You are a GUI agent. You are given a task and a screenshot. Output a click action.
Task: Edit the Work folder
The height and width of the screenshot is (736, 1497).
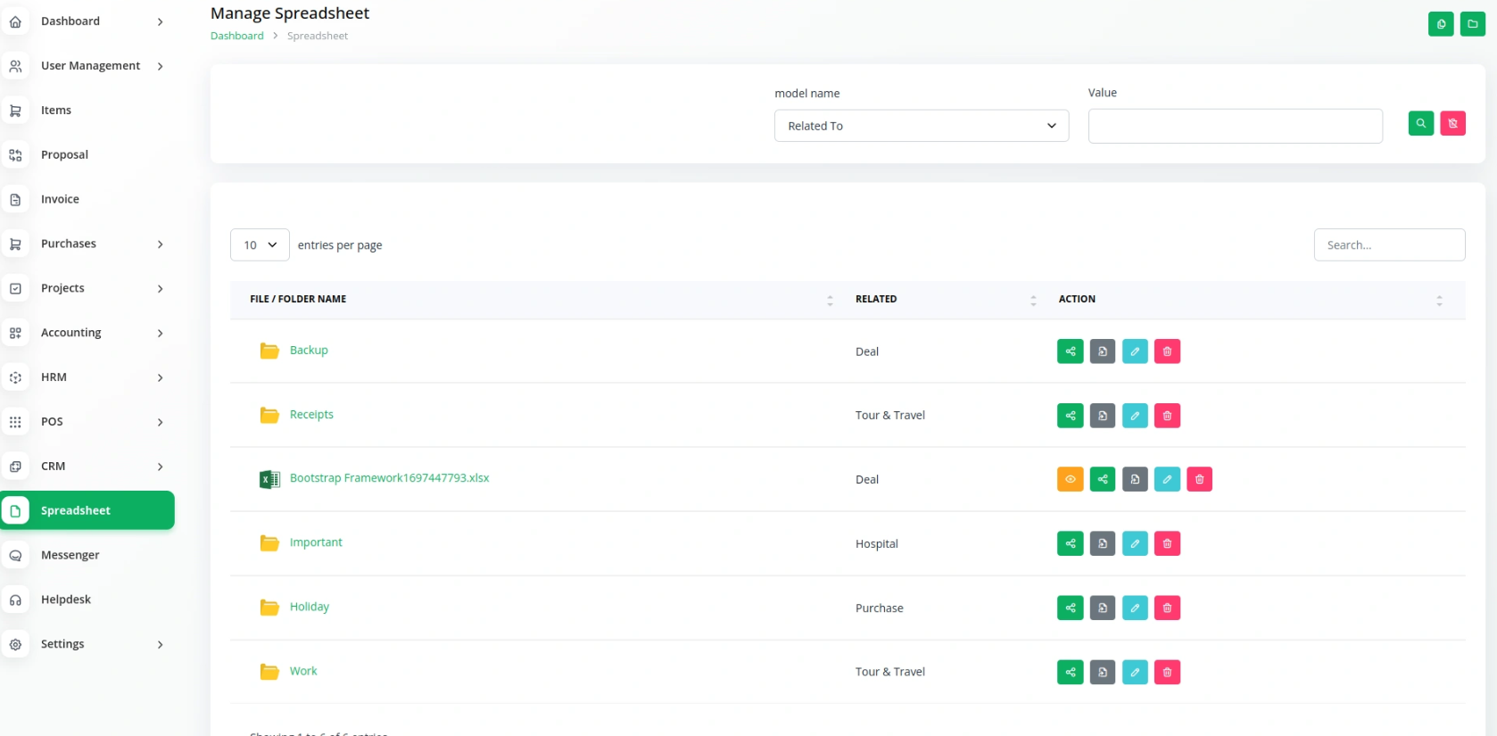pyautogui.click(x=1135, y=673)
